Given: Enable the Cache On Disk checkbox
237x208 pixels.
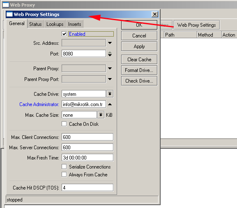Looking at the screenshot, I should [x=64, y=124].
